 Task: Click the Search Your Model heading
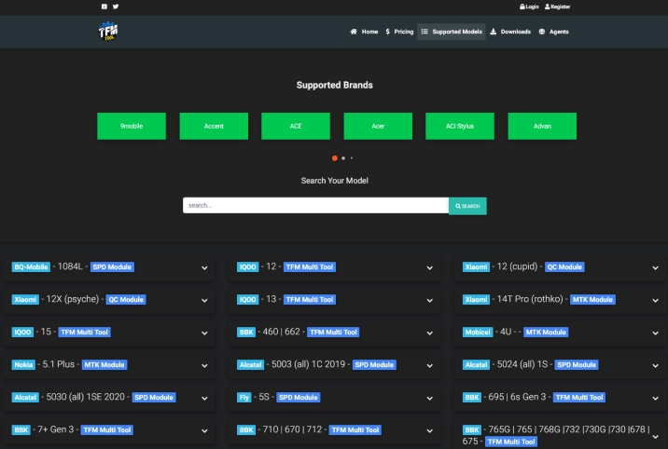point(334,181)
